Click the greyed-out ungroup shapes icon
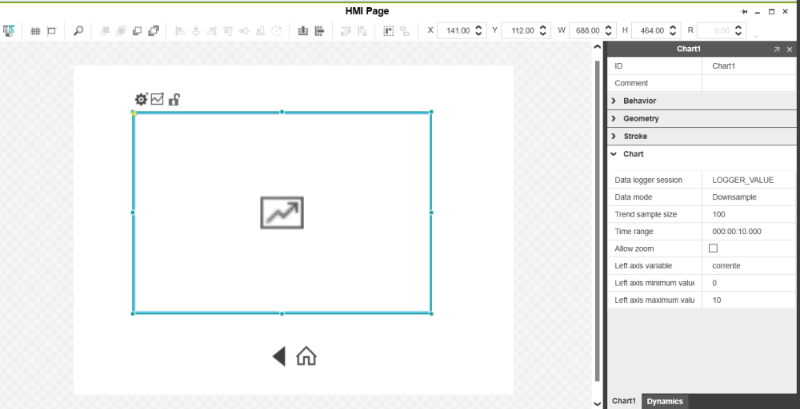 (405, 31)
